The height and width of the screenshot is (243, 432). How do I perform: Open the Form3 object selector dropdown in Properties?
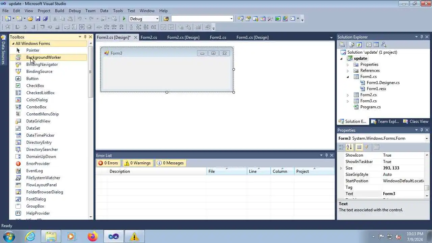[x=427, y=138]
